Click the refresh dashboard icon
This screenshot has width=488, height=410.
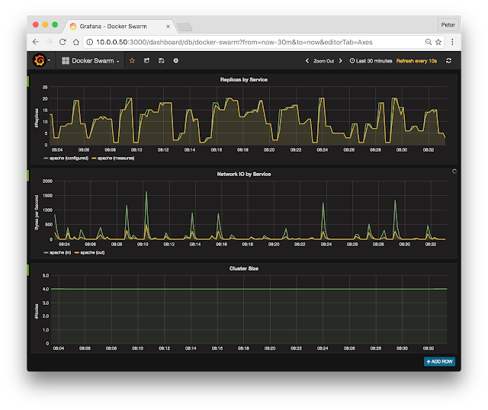pos(448,61)
